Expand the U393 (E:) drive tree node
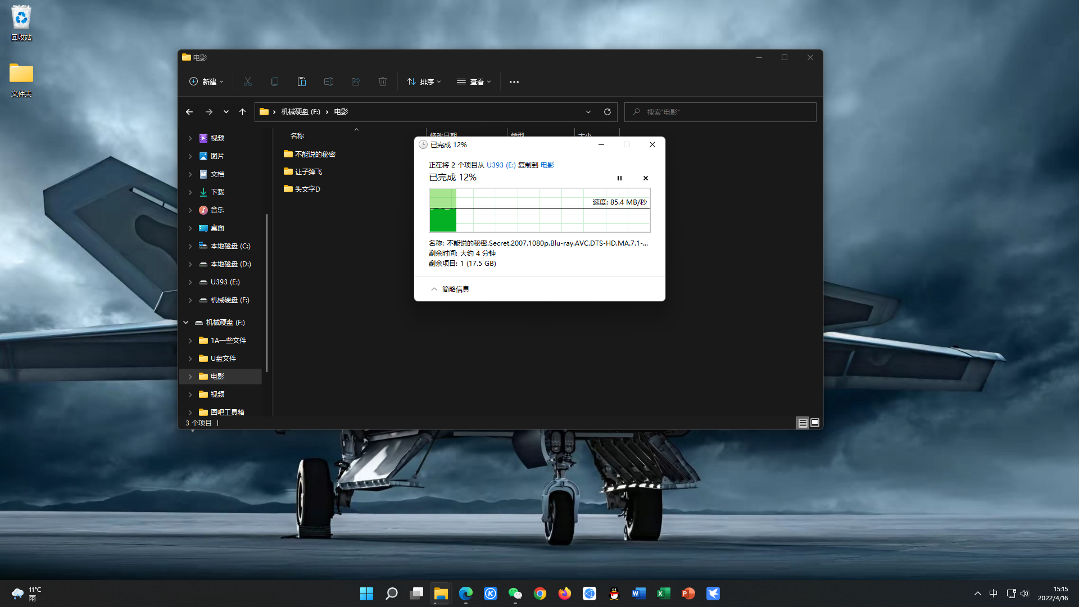Viewport: 1079px width, 607px height. (190, 282)
